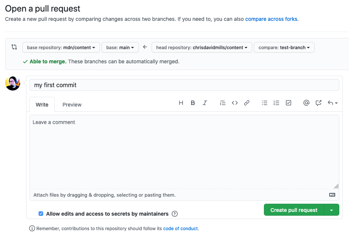Click the 'Able to merge.' status text
The height and width of the screenshot is (235, 349).
click(48, 61)
